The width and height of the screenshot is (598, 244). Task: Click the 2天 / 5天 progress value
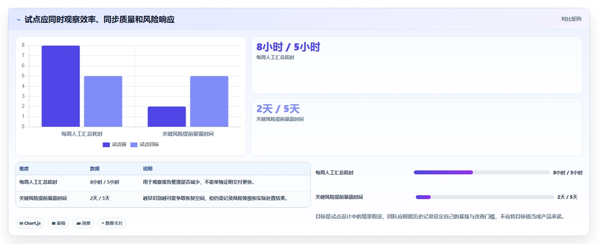[x=567, y=197]
